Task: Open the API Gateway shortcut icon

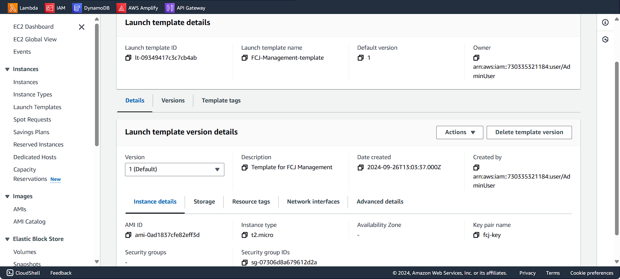Action: click(x=170, y=8)
